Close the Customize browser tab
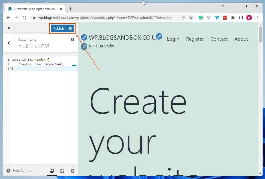The image size is (265, 179). click(61, 9)
